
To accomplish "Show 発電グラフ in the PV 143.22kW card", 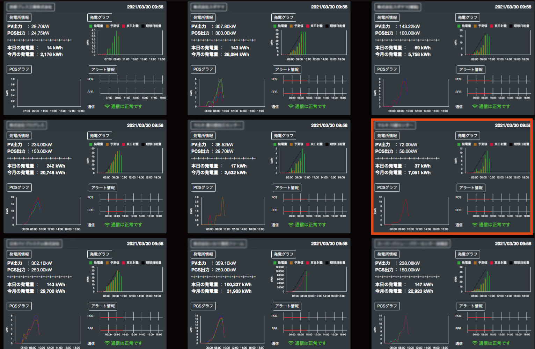I will (468, 17).
